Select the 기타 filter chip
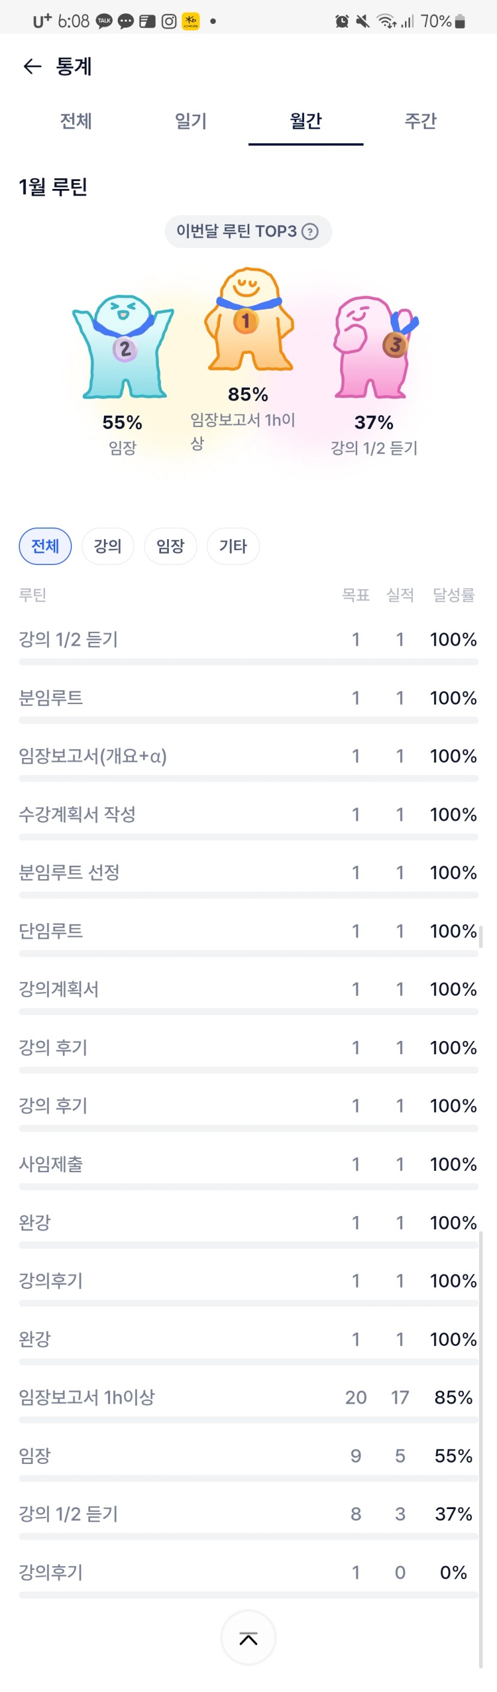Viewport: 497px width, 1692px height. (x=233, y=546)
